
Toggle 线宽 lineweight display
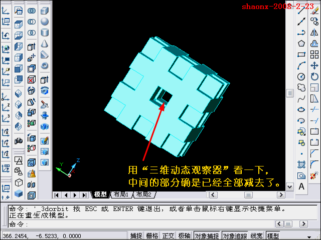click(x=256, y=235)
